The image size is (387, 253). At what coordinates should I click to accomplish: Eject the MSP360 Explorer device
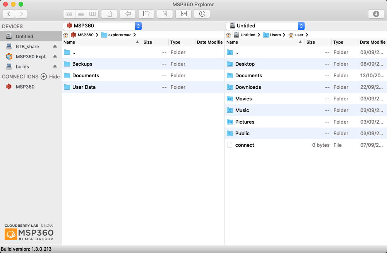(55, 57)
